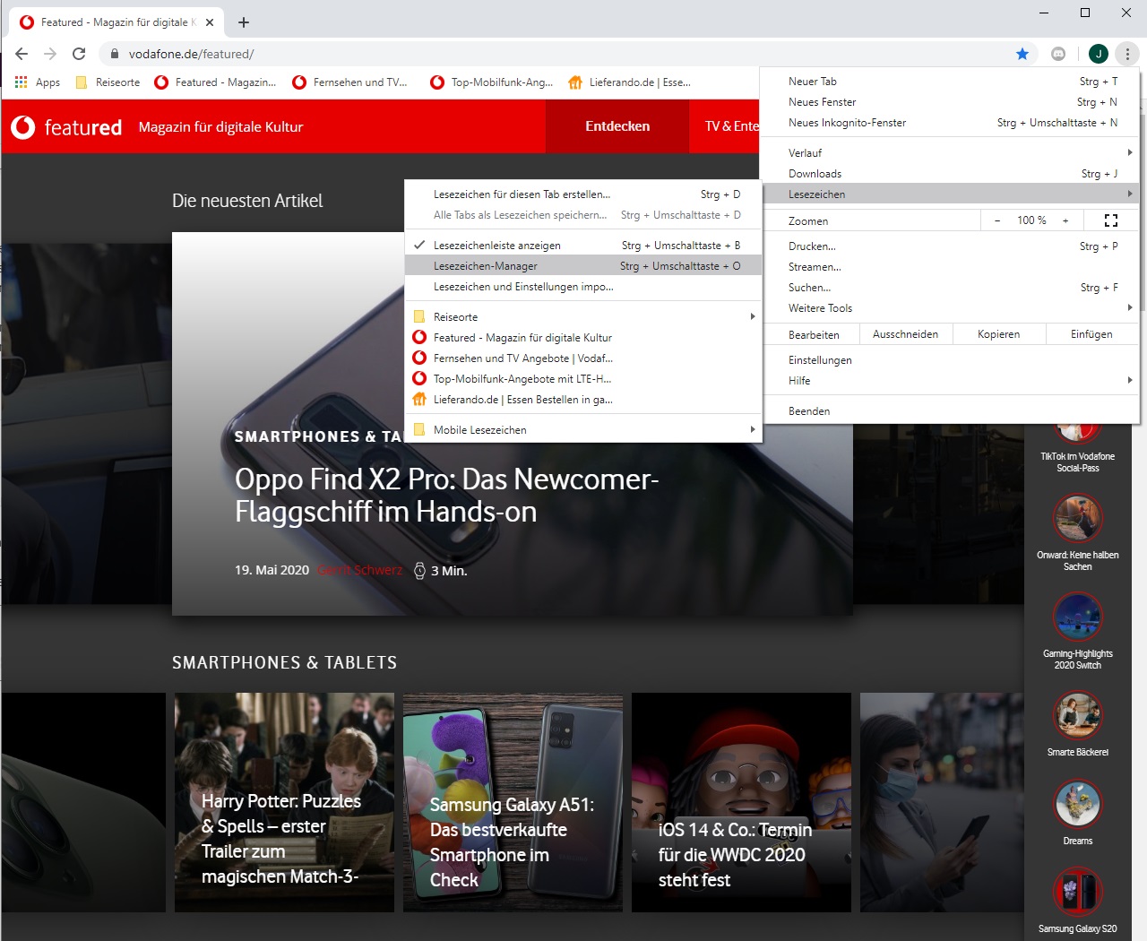Expand Reiseorte folder in Lesezeichen submenu
The image size is (1147, 941).
click(x=583, y=317)
